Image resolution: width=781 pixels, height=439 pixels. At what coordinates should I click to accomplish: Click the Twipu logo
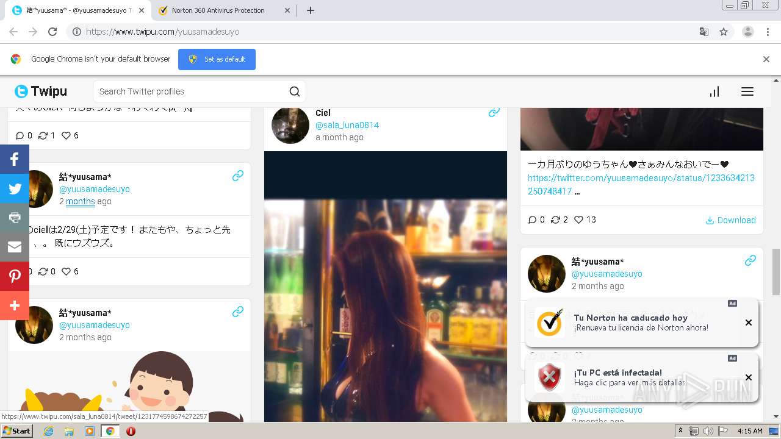41,91
